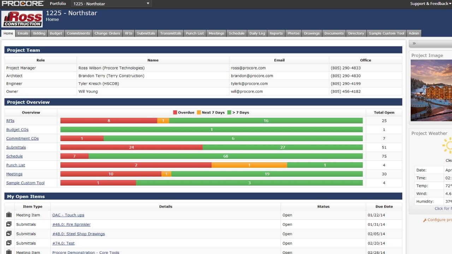
Task: Click the tylerk@procore.com email
Action: [249, 84]
